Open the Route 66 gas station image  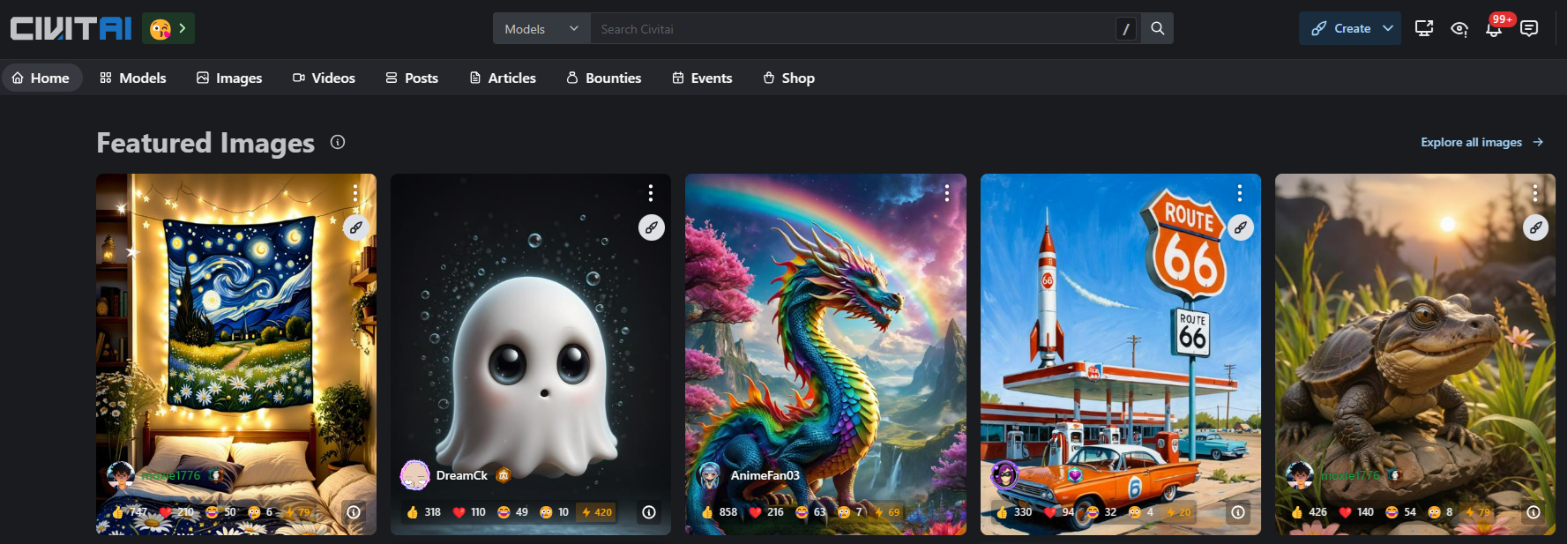click(x=1120, y=353)
